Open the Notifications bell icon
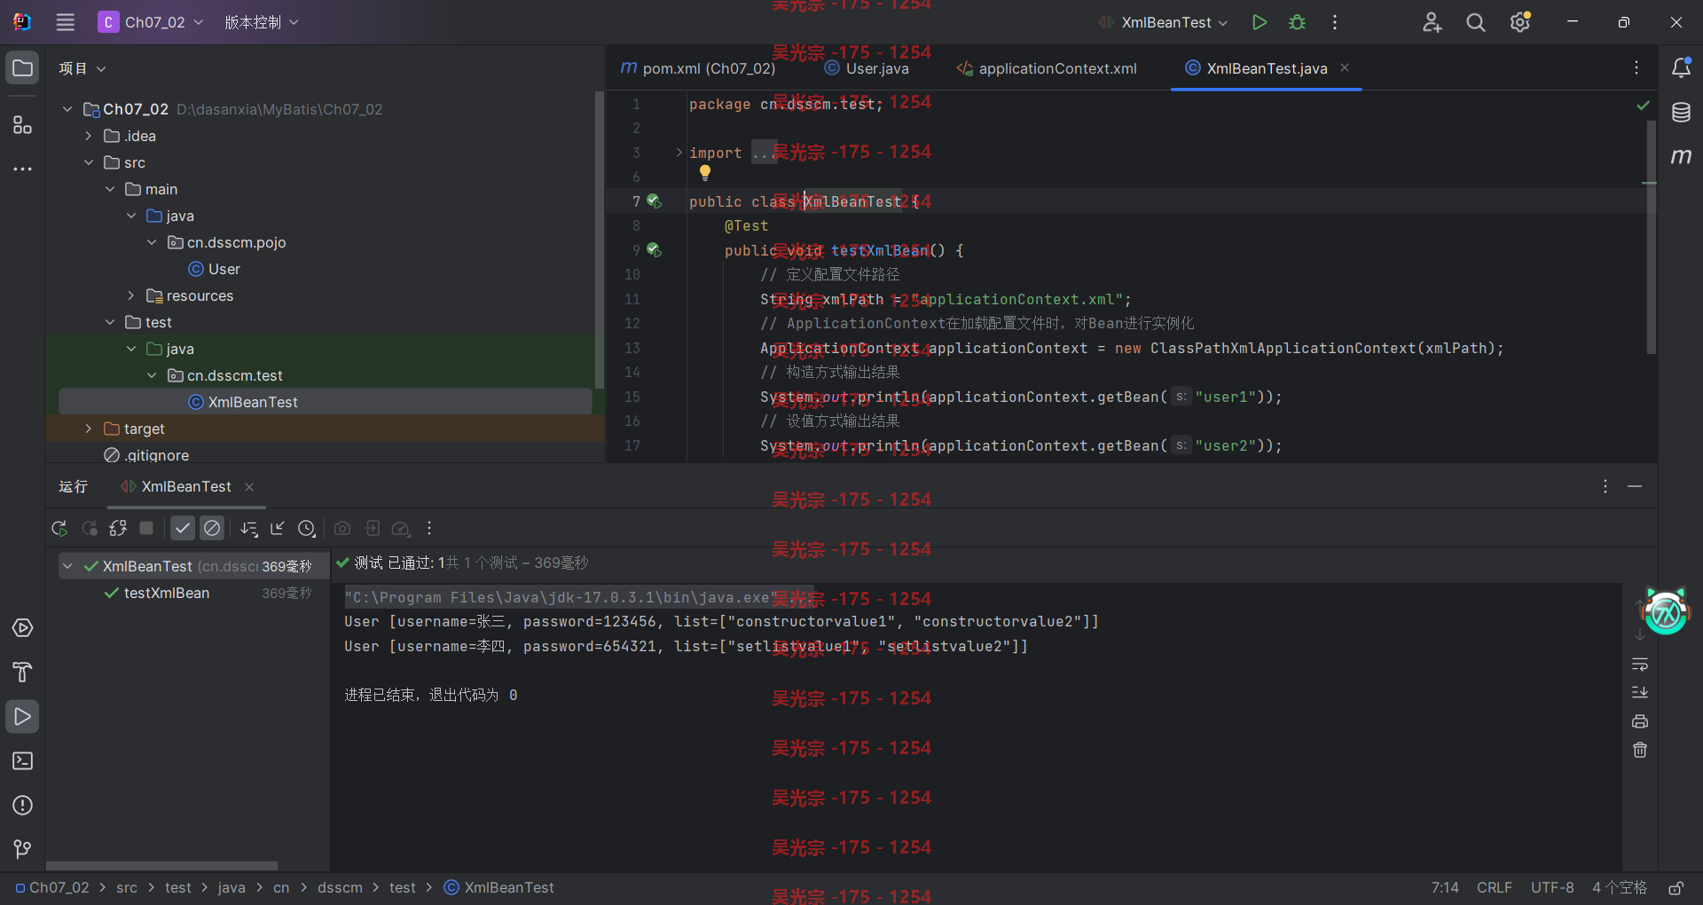This screenshot has height=905, width=1703. 1681,67
